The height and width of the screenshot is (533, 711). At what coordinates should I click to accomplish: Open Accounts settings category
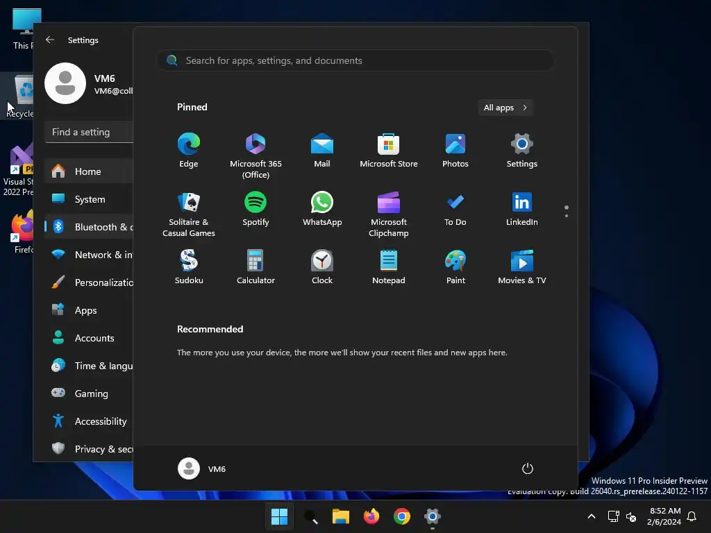[90, 338]
